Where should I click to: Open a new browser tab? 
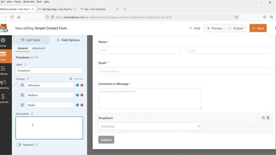125,9
